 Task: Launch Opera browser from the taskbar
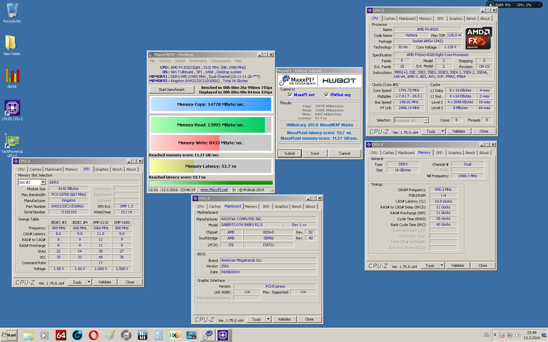94,335
